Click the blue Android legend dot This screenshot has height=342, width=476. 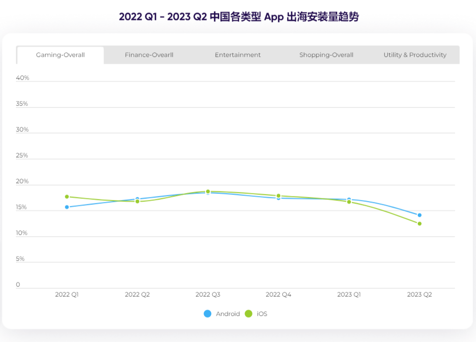coord(208,314)
